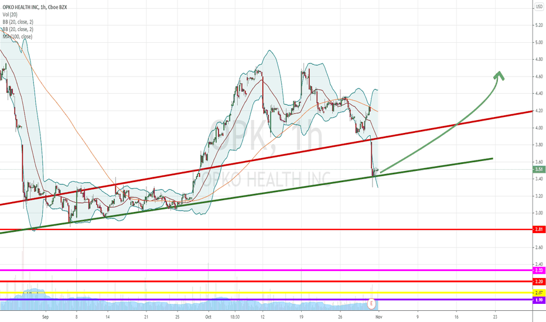This screenshot has height=322, width=546.
Task: Click the 25 date label on time axis
Action: (178, 317)
